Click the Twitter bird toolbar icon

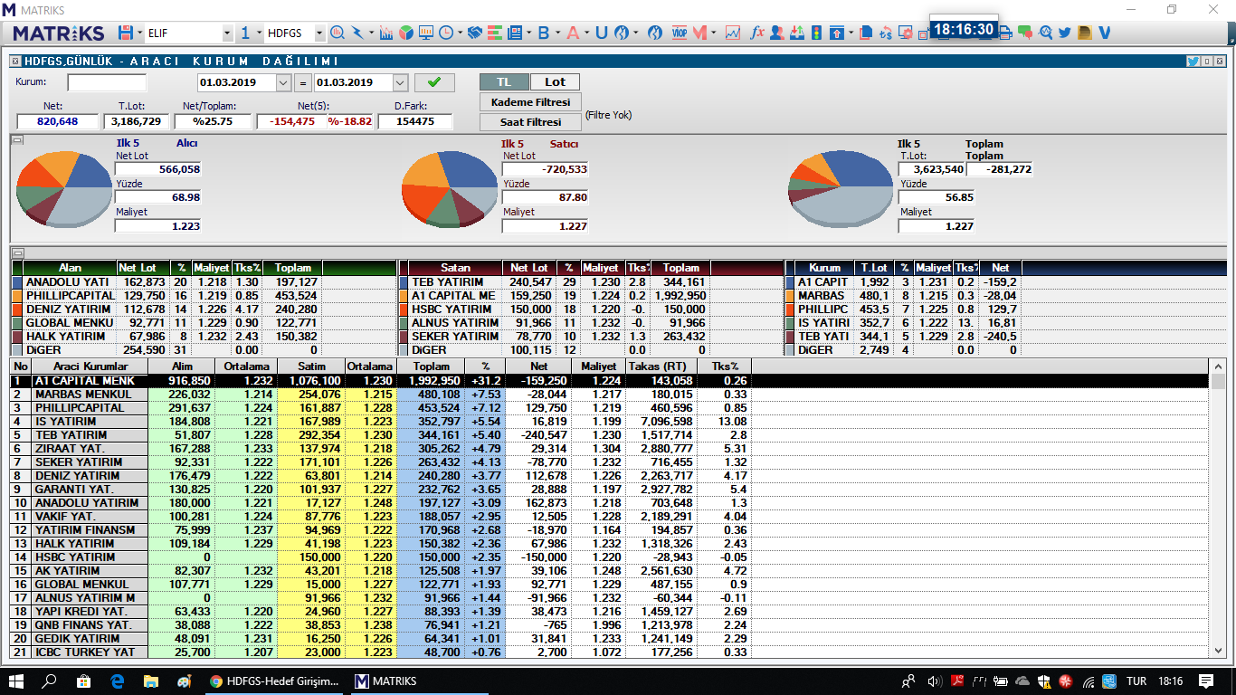click(x=1065, y=33)
